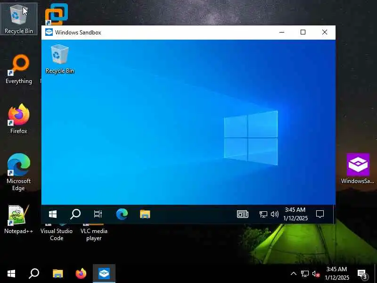Select the Notepad++ desktop shortcut
Image resolution: width=377 pixels, height=283 pixels.
tap(19, 219)
